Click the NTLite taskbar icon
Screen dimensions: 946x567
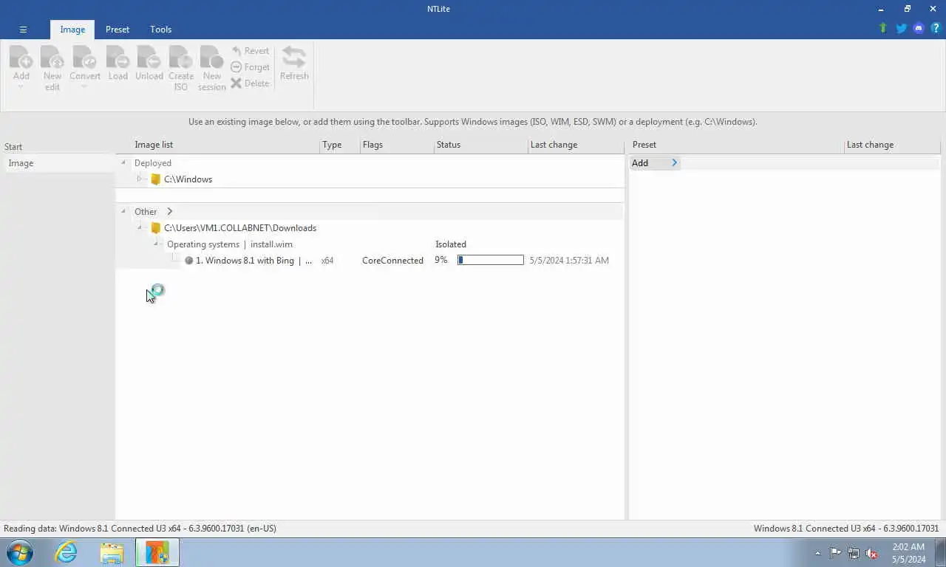click(x=157, y=552)
